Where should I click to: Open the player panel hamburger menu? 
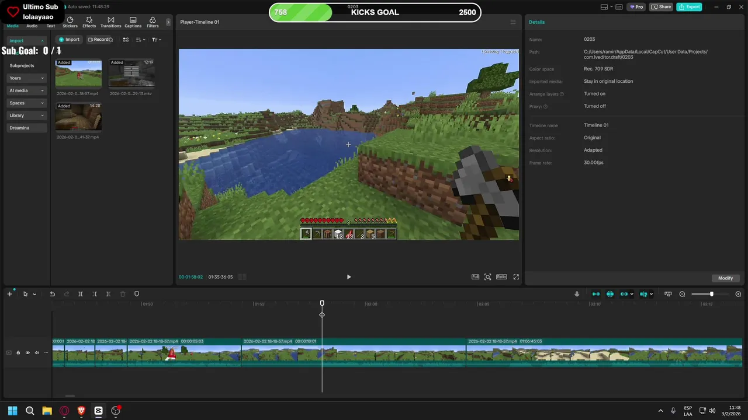click(x=513, y=22)
